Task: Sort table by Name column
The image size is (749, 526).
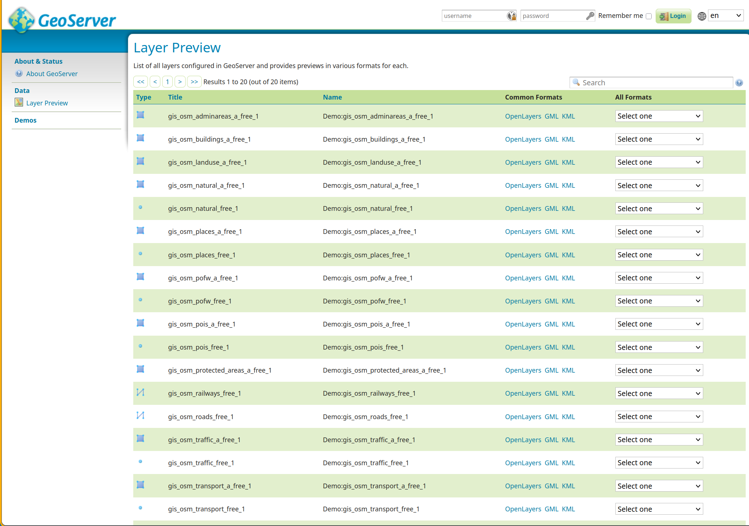Action: click(332, 97)
